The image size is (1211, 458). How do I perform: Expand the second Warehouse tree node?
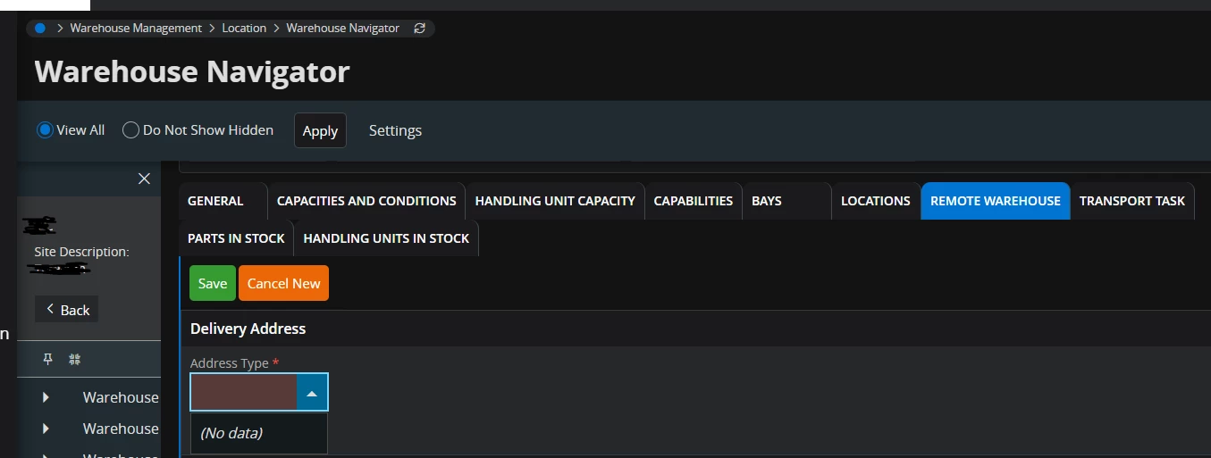click(x=46, y=429)
